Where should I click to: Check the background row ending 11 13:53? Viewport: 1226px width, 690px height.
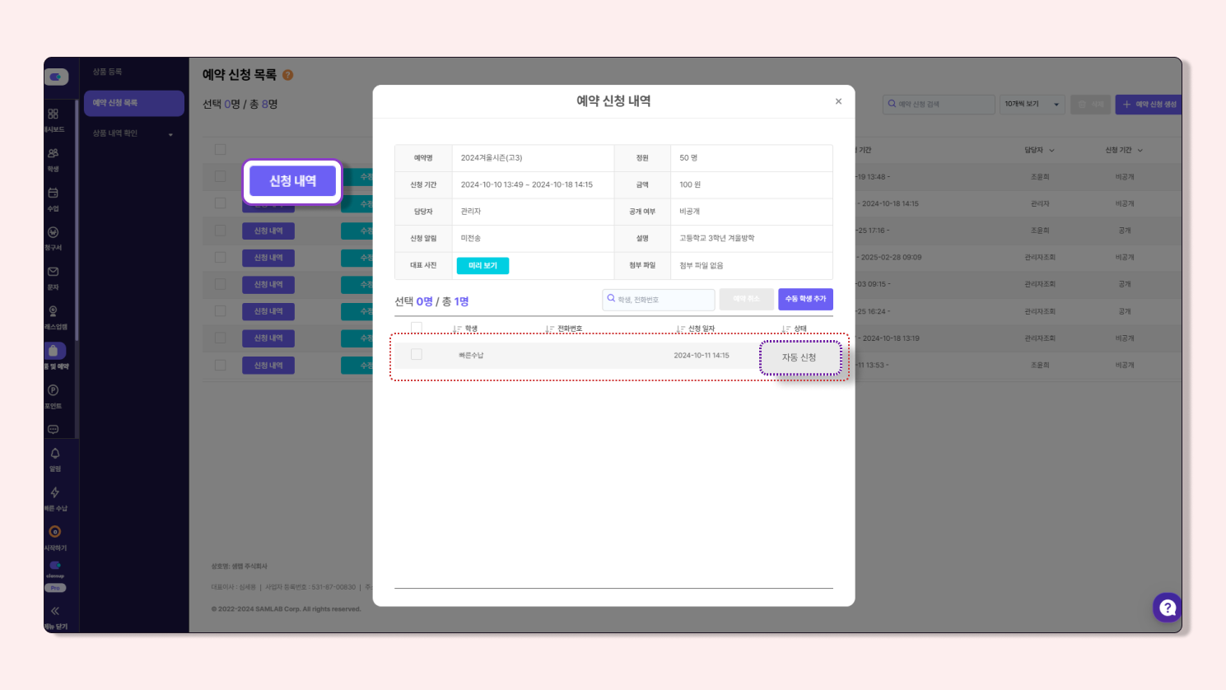click(220, 365)
